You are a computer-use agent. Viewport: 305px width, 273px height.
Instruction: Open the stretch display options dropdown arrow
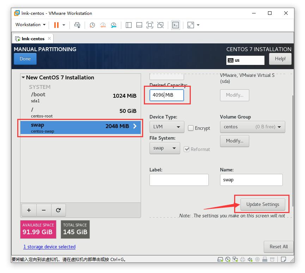click(198, 25)
